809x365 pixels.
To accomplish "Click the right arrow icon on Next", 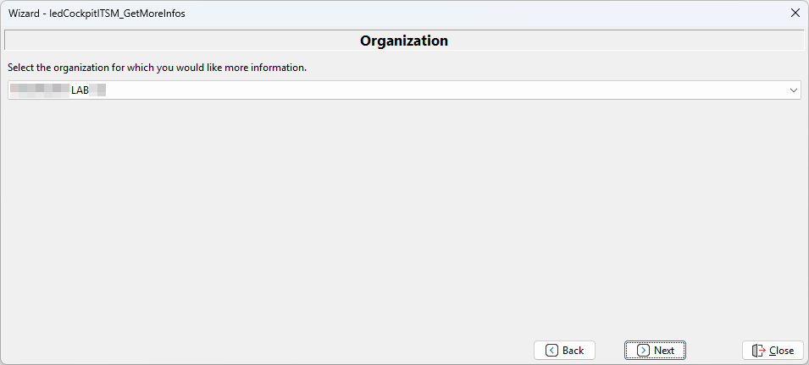I will pyautogui.click(x=643, y=351).
